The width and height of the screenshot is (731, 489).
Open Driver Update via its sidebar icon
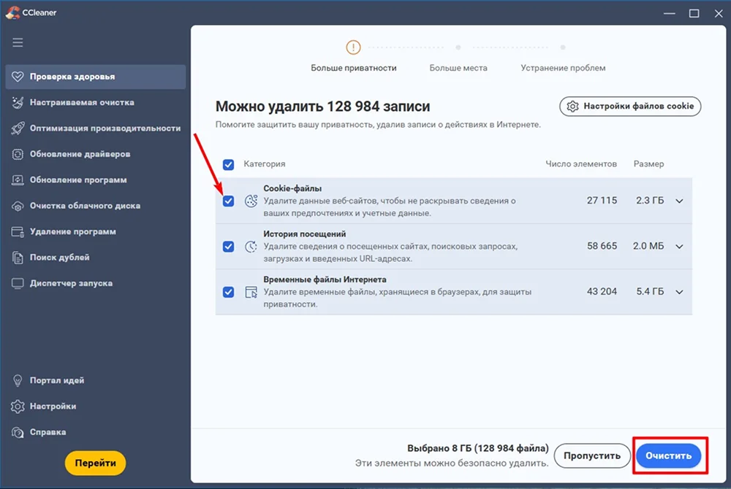[x=18, y=154]
